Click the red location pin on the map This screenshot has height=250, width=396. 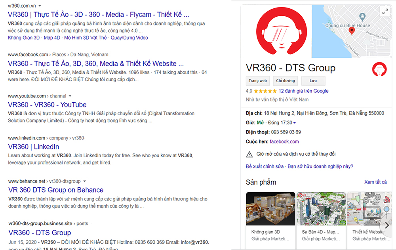[x=352, y=31]
